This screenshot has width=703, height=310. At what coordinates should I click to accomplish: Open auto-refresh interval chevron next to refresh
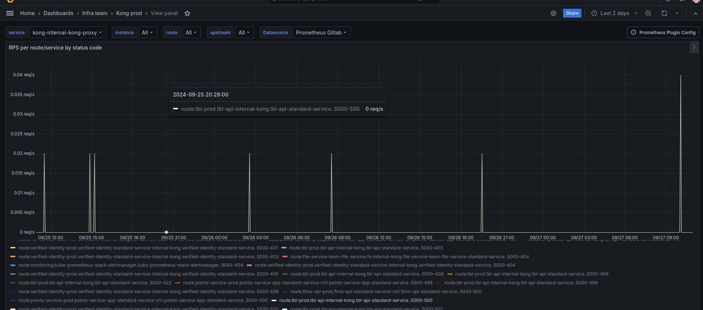click(x=677, y=13)
